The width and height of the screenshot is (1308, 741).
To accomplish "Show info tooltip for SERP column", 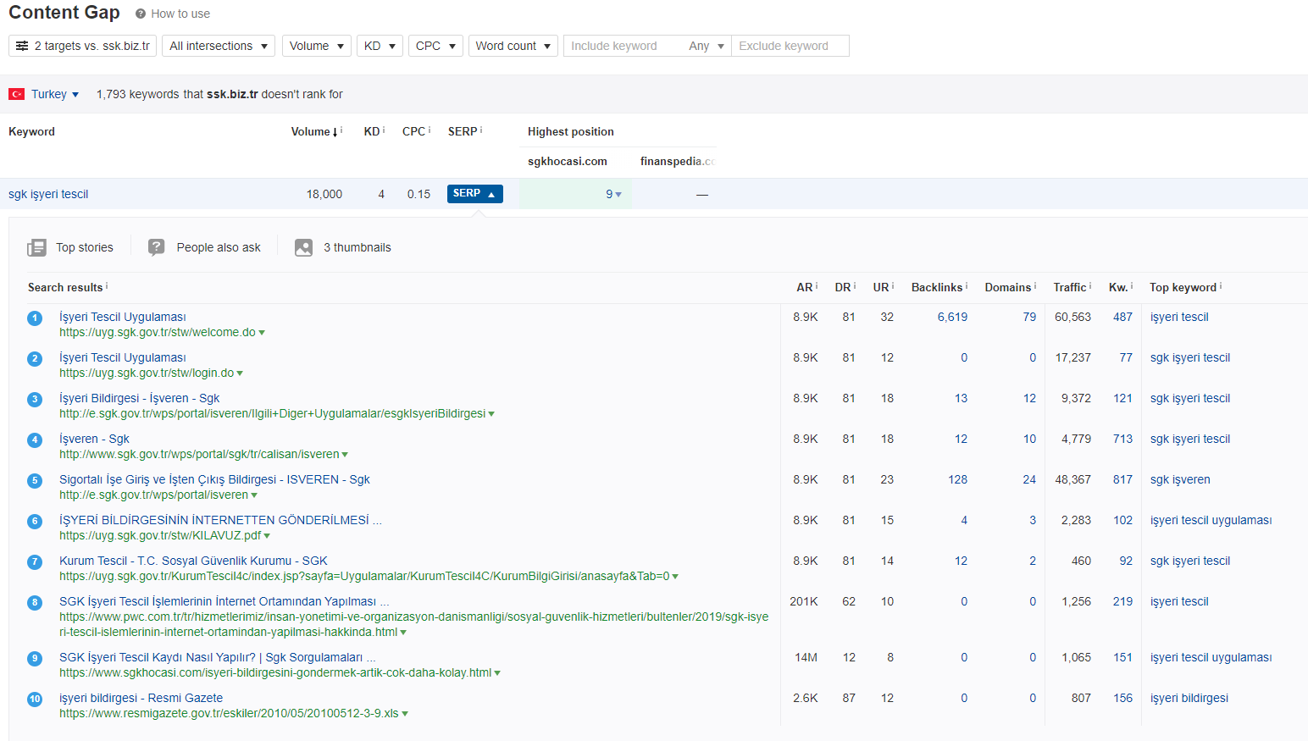I will [481, 130].
